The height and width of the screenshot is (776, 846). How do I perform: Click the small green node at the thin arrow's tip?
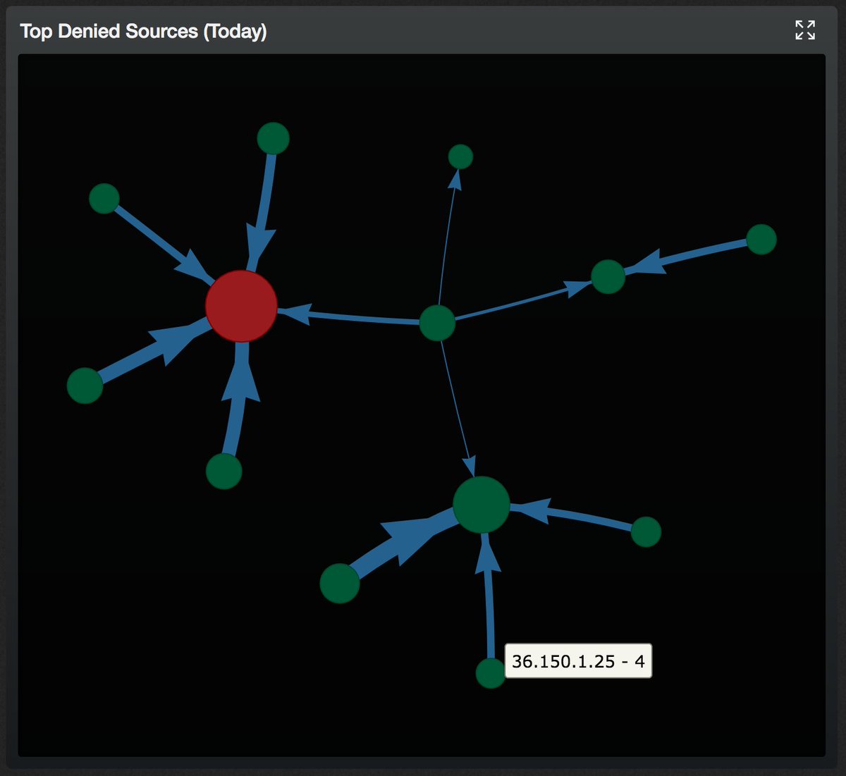pyautogui.click(x=461, y=156)
